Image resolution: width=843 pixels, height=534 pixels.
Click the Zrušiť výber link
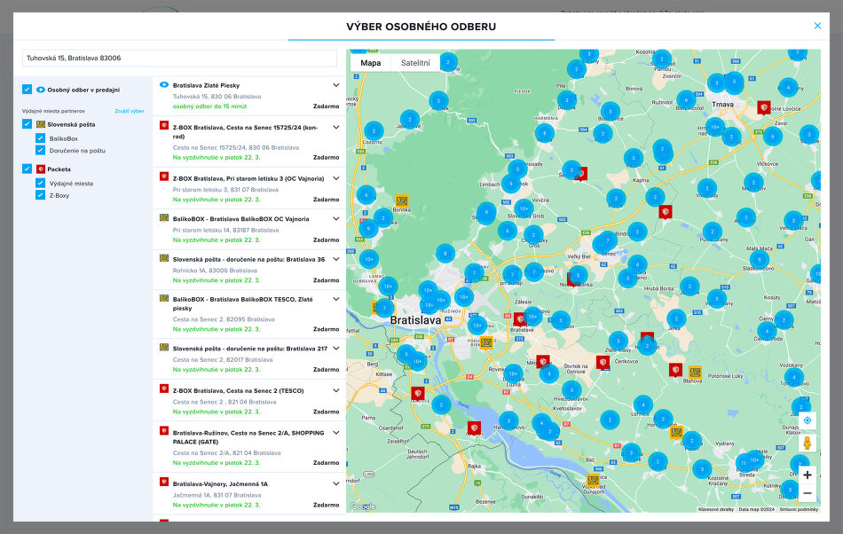[x=129, y=111]
